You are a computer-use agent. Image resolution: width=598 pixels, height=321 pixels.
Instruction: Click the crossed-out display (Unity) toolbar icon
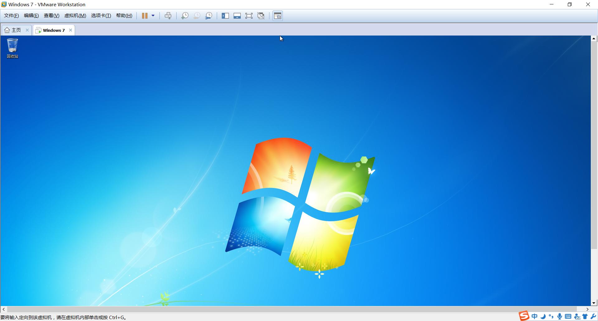(261, 16)
